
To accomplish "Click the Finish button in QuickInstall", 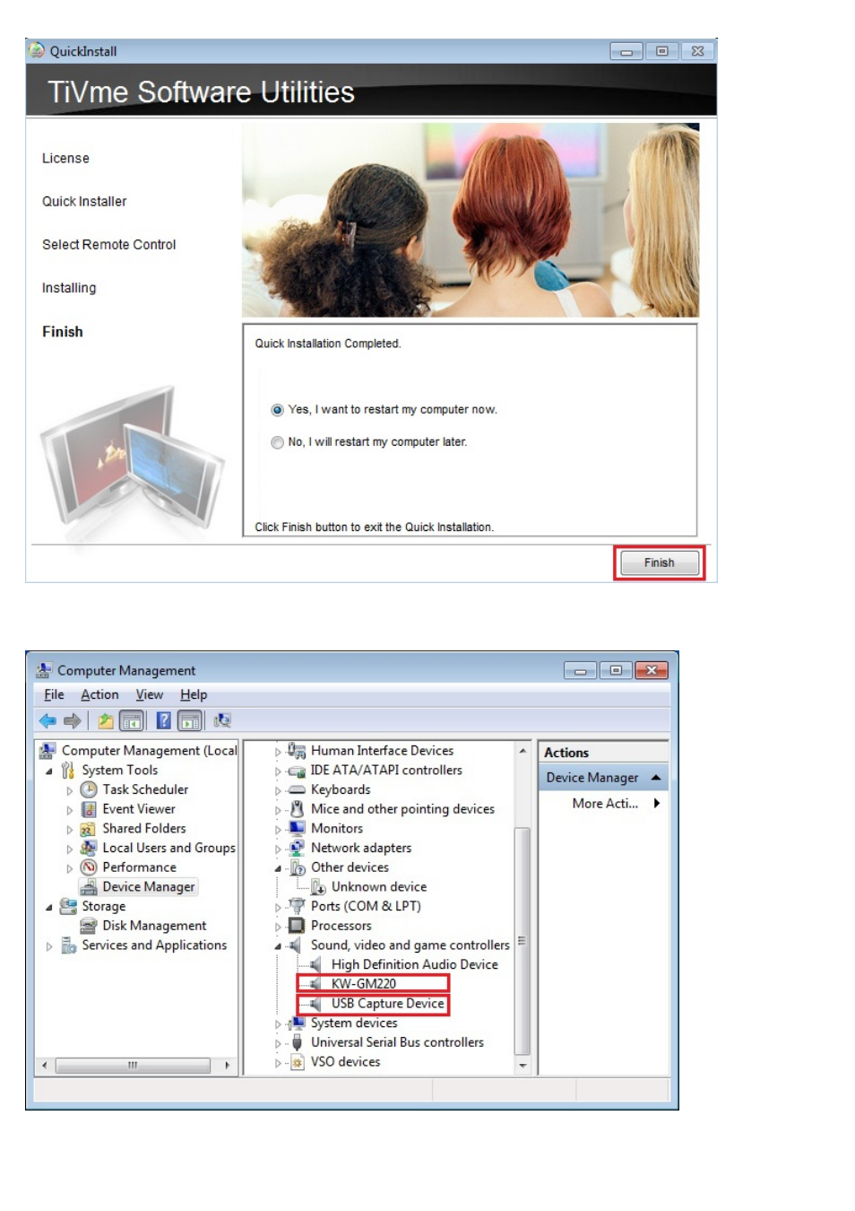I will [659, 562].
